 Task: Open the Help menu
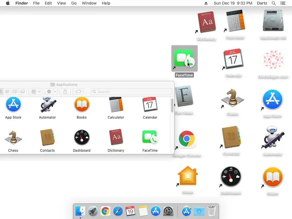[106, 3]
